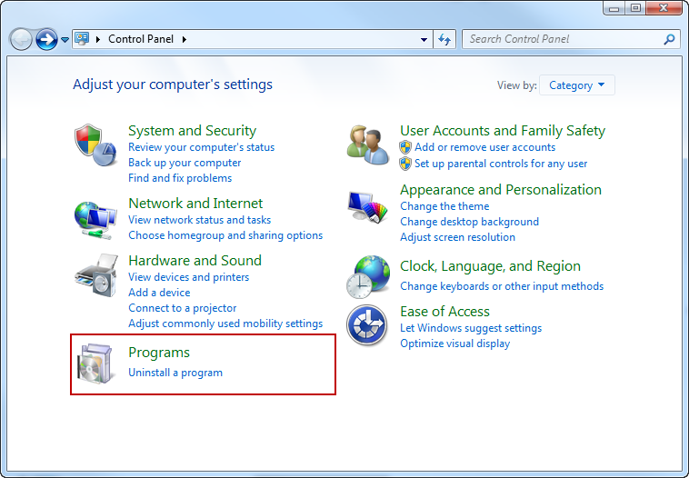Click Set up parental controls for any user
Image resolution: width=689 pixels, height=478 pixels.
point(501,164)
